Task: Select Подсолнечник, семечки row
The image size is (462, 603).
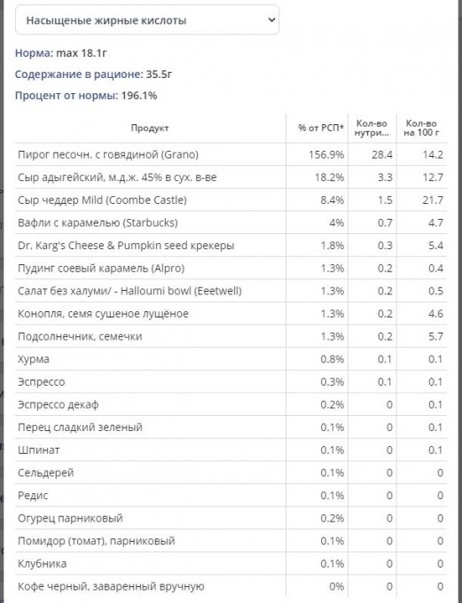Action: pos(231,336)
